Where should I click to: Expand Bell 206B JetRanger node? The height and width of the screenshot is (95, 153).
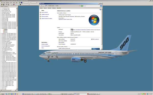[1, 13]
